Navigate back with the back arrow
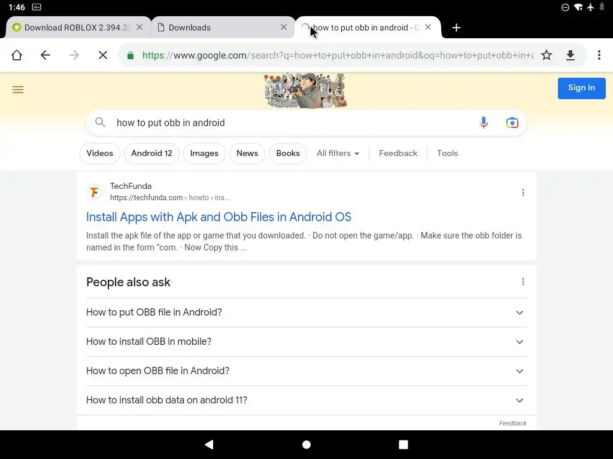The height and width of the screenshot is (459, 613). tap(45, 55)
